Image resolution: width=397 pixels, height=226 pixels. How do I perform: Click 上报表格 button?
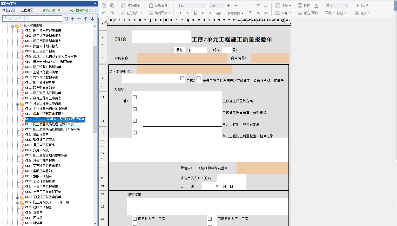[362, 6]
